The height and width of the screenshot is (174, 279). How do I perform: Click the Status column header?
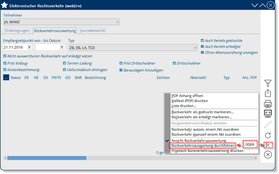[x=15, y=77]
